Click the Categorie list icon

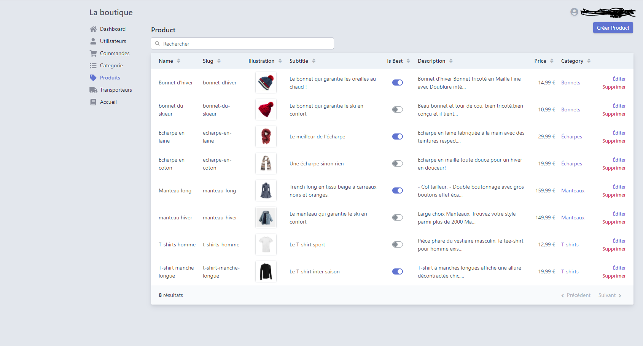coord(93,66)
